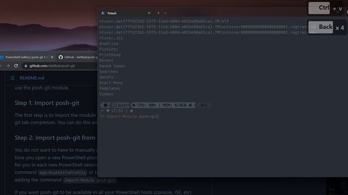Open a new terminal tab with plus

pos(158,13)
